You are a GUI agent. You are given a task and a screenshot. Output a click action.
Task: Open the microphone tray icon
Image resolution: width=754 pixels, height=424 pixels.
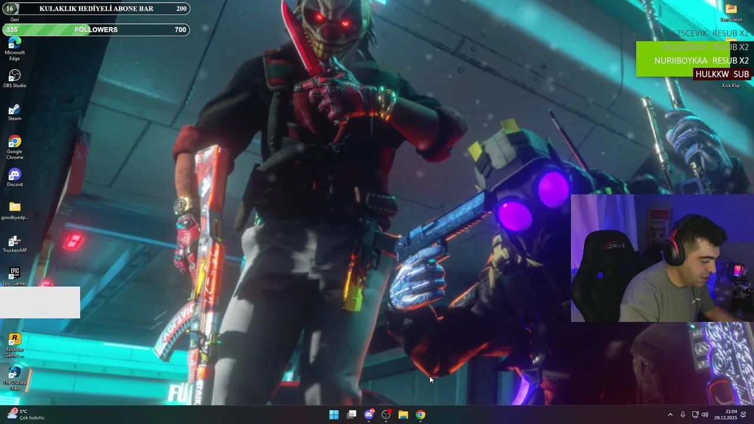tap(683, 415)
